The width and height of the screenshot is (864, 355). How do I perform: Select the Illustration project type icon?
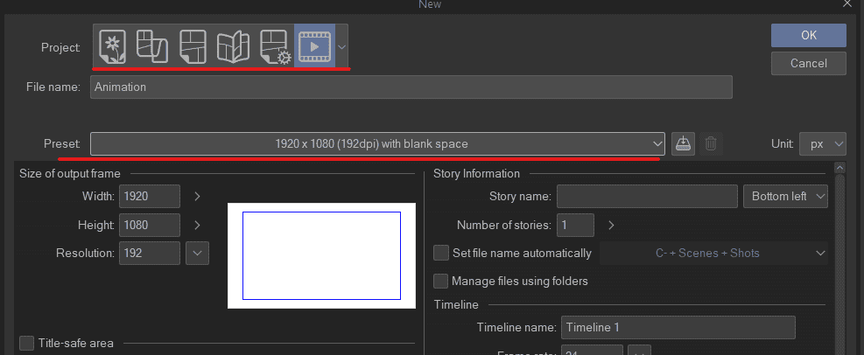113,45
